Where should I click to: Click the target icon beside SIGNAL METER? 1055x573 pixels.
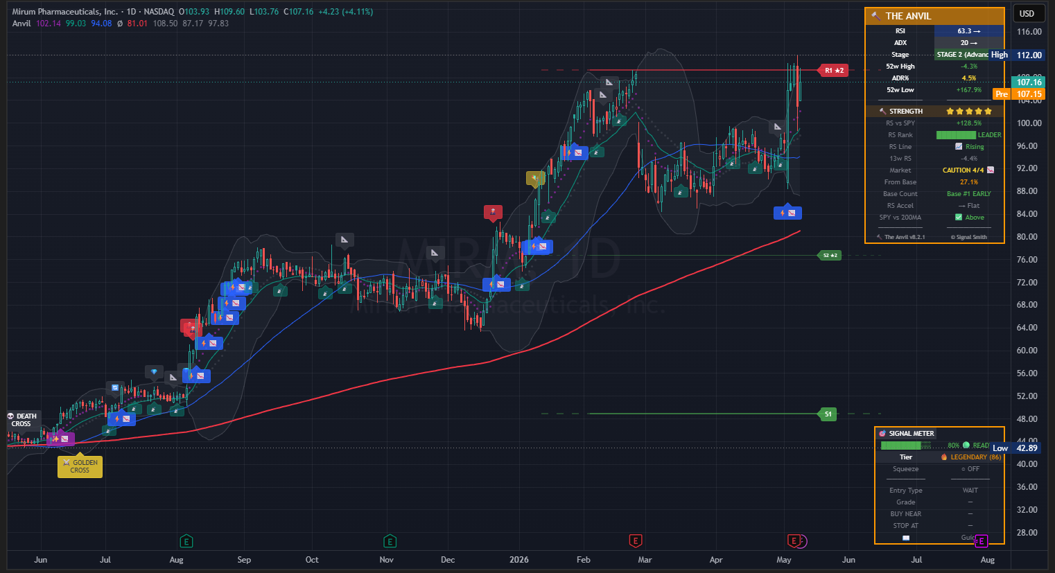coord(882,434)
